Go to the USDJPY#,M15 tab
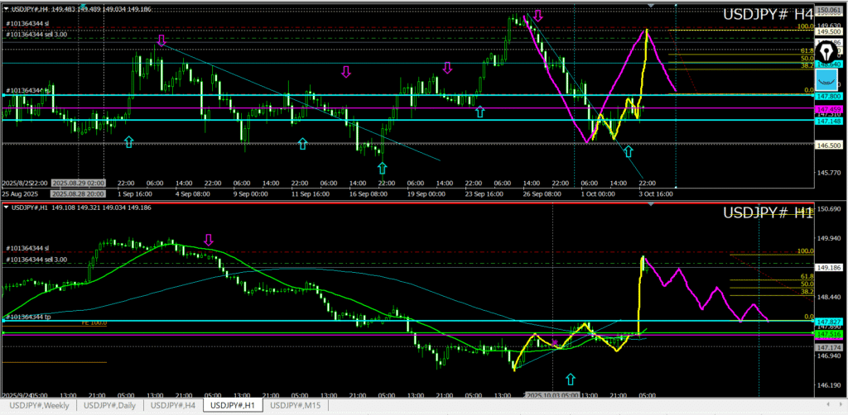Viewport: 848px width, 415px height. (297, 405)
